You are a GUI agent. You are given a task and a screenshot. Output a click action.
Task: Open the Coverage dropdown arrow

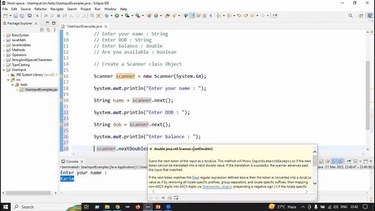[x=132, y=16]
